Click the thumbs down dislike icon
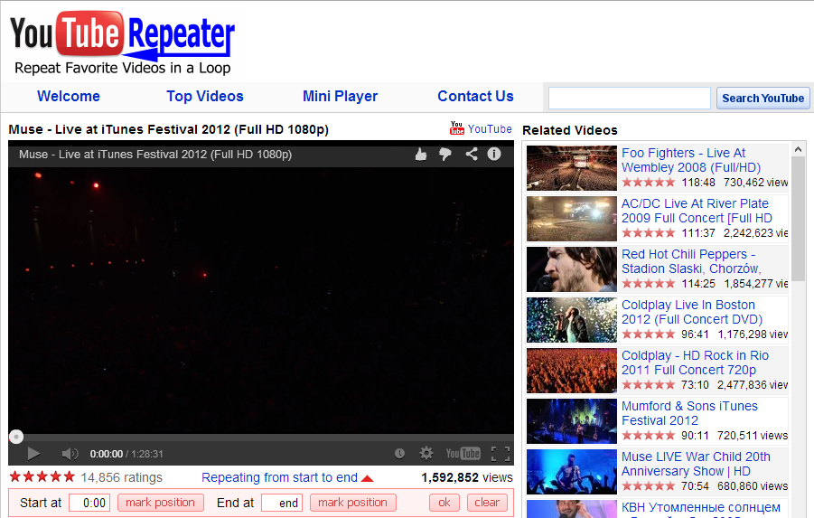Viewport: 814px width, 518px height. [444, 155]
